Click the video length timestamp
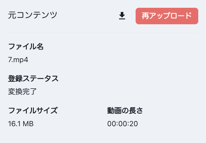 tap(123, 124)
